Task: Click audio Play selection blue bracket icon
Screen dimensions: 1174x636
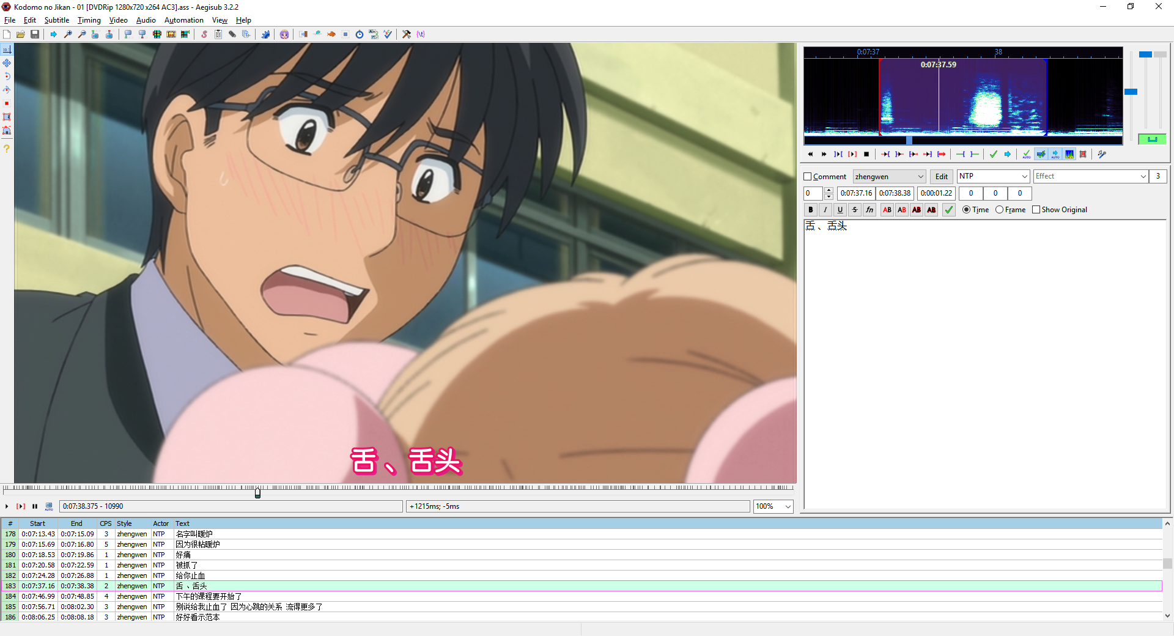Action: [x=838, y=154]
